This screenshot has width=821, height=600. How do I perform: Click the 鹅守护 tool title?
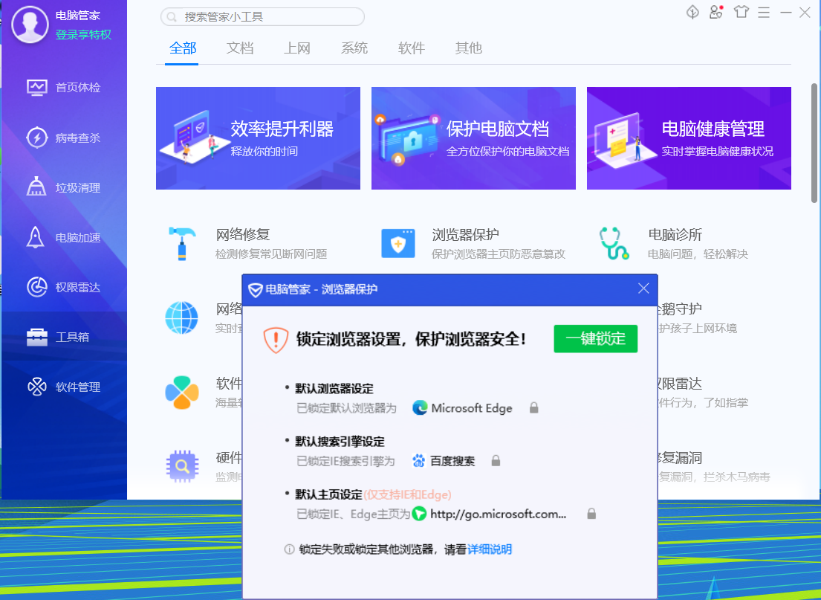(680, 309)
